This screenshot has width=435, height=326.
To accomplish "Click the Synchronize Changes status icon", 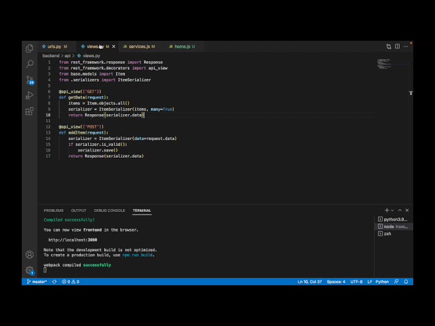I will pos(54,282).
